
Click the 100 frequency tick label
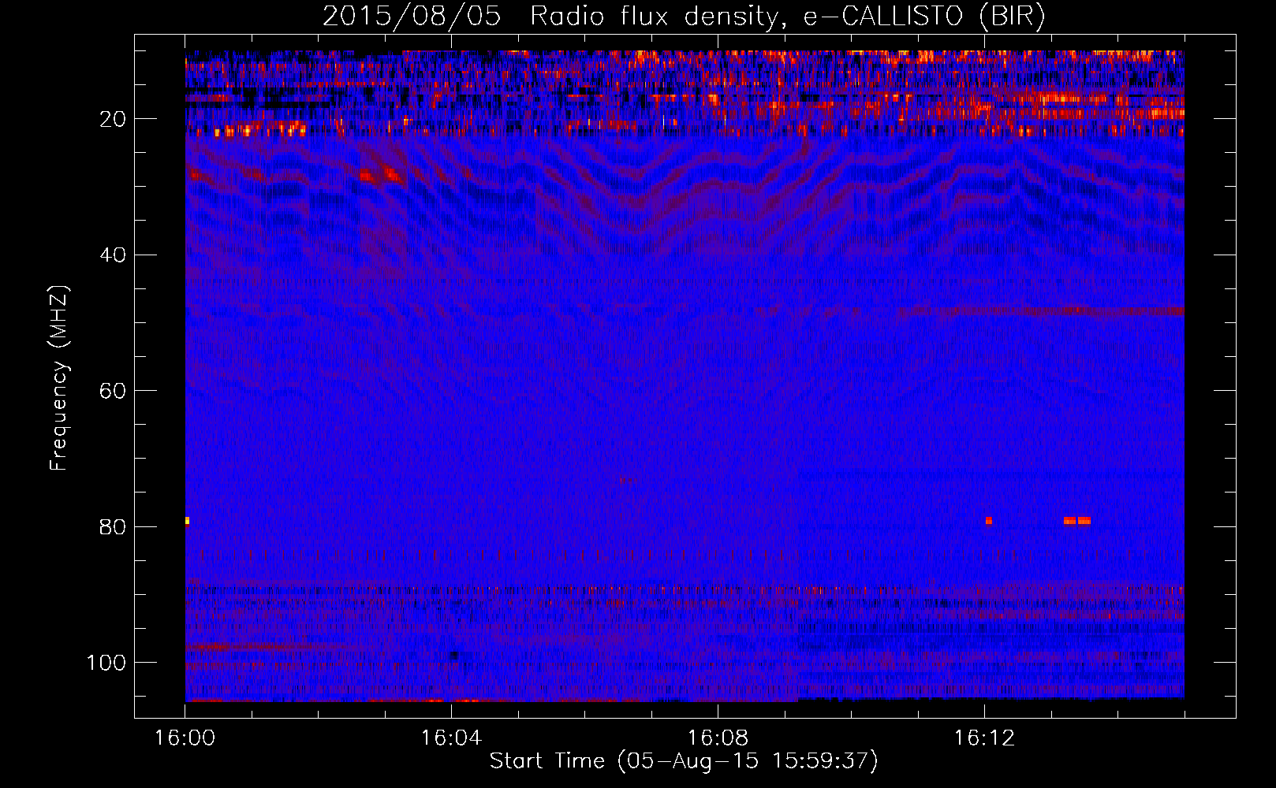[107, 663]
